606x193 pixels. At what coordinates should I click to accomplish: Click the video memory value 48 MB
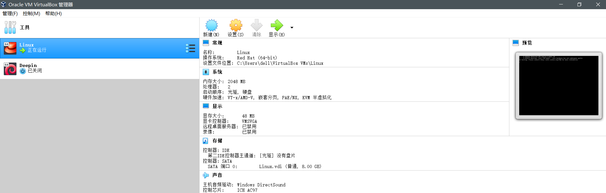[248, 116]
